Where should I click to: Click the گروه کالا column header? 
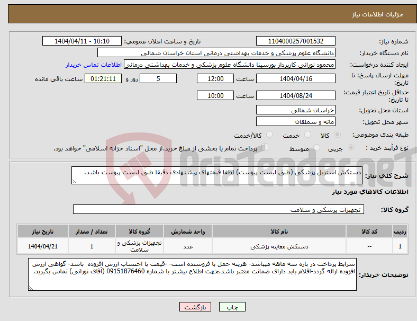tap(139, 231)
